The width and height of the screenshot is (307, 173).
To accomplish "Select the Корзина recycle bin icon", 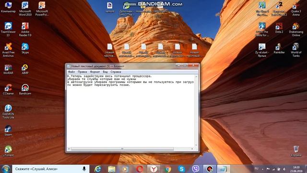I will click(296, 151).
